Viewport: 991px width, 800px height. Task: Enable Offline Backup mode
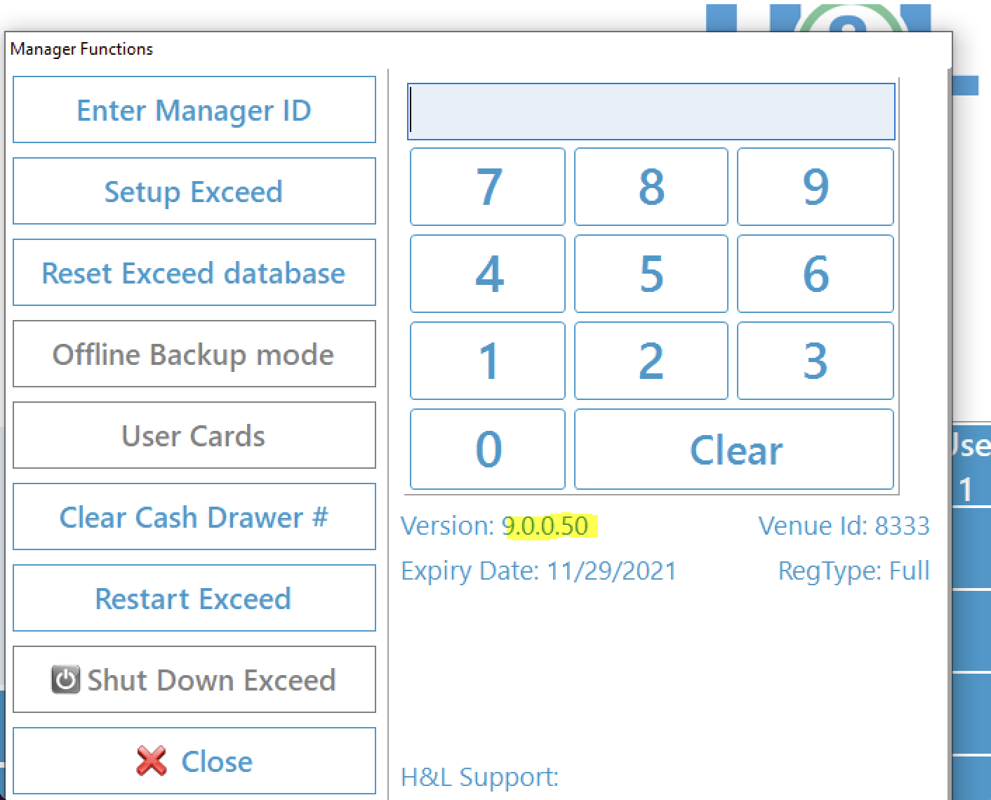coord(194,354)
